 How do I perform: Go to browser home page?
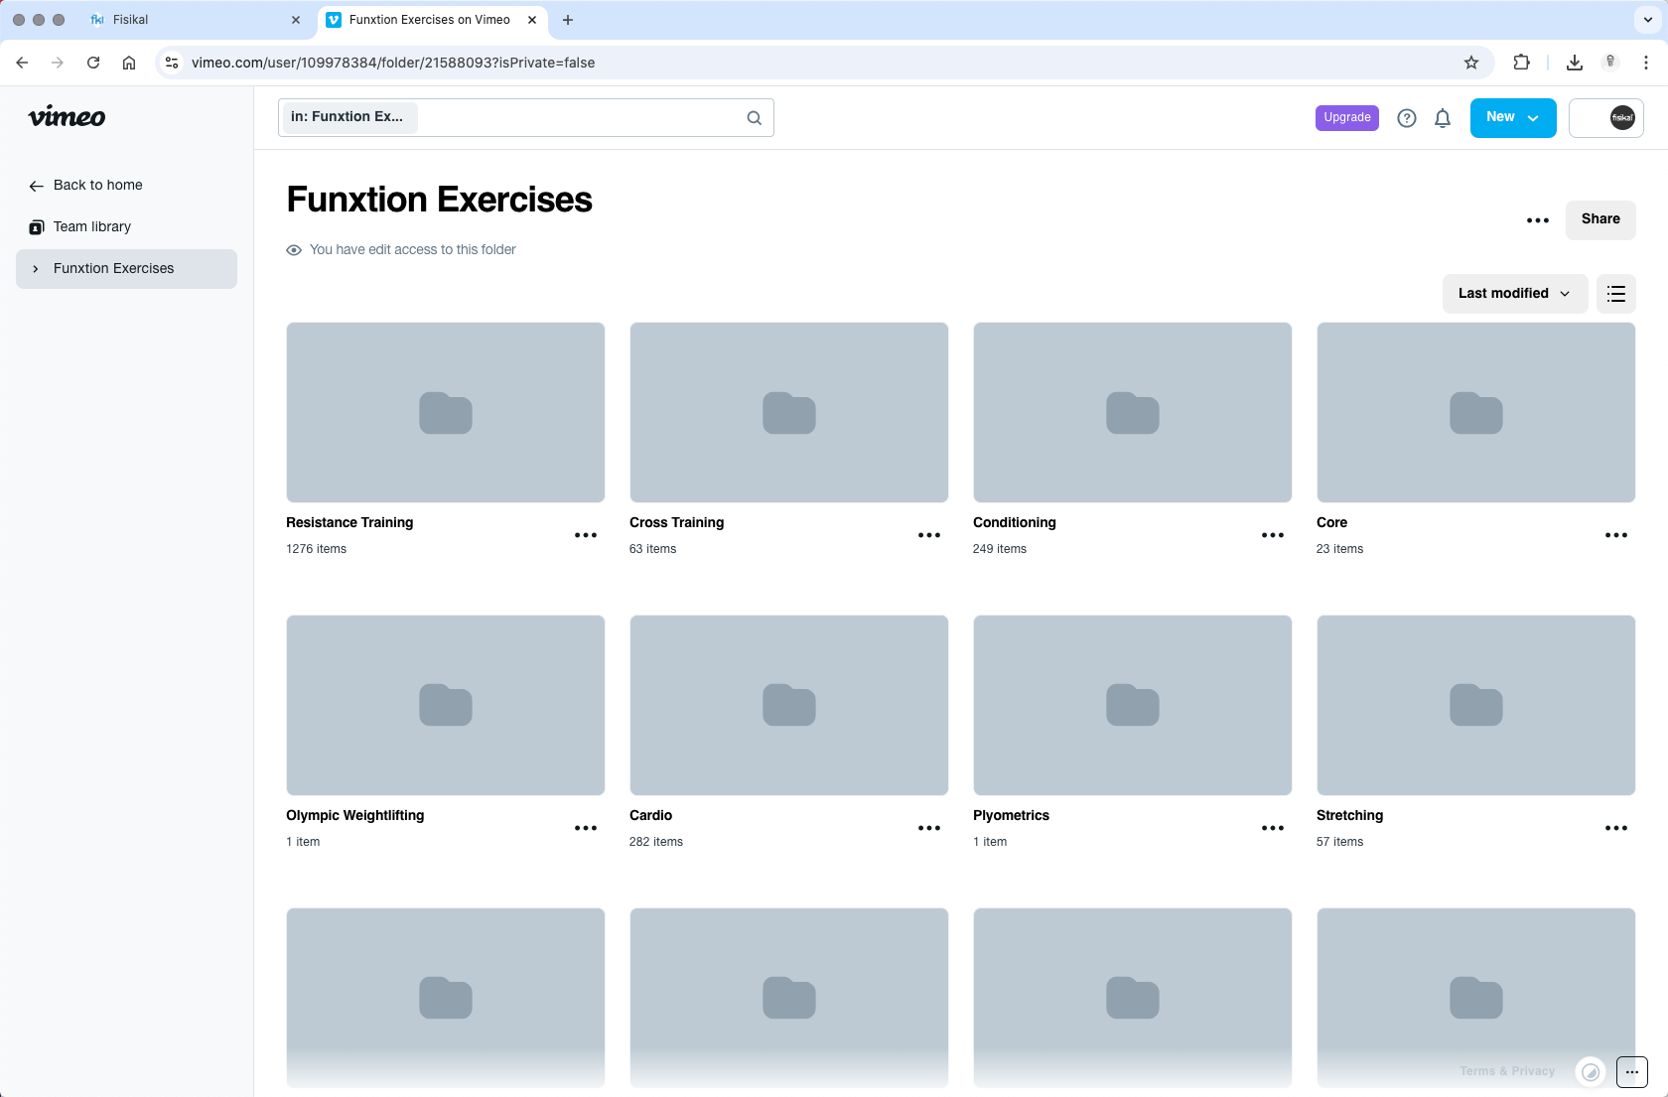click(129, 63)
